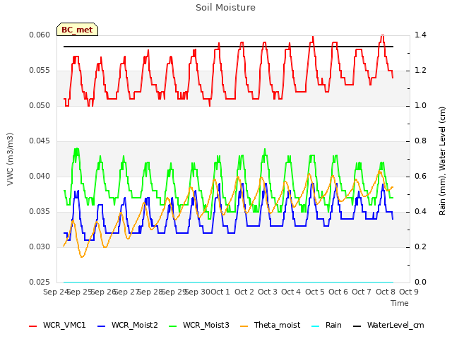Toggle Theta_moist legend entry

coord(270,325)
